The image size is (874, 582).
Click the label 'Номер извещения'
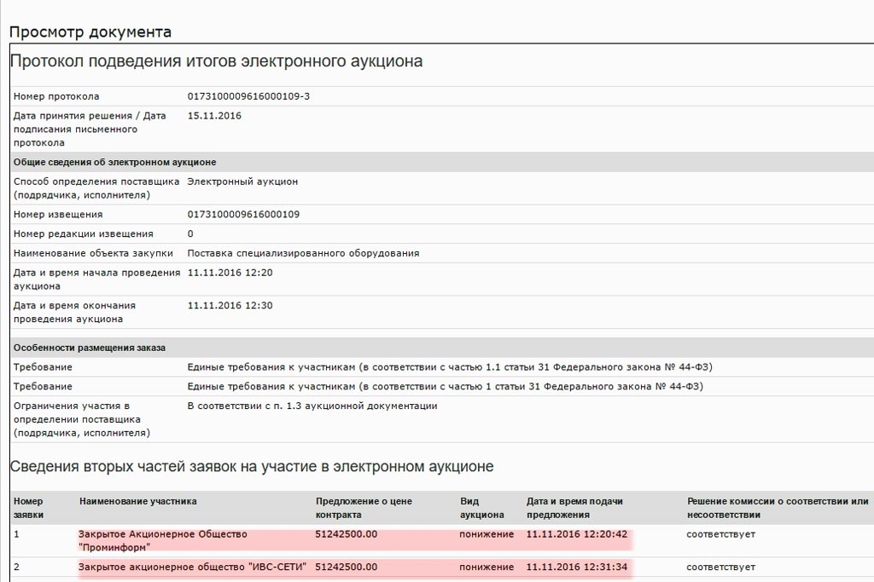tap(58, 214)
